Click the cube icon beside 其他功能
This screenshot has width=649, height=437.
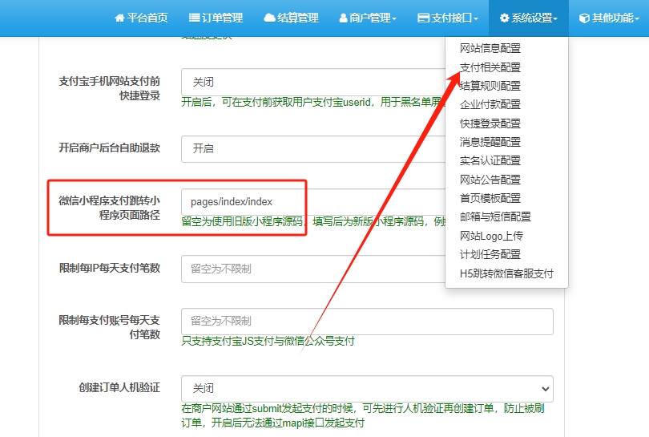click(x=584, y=18)
